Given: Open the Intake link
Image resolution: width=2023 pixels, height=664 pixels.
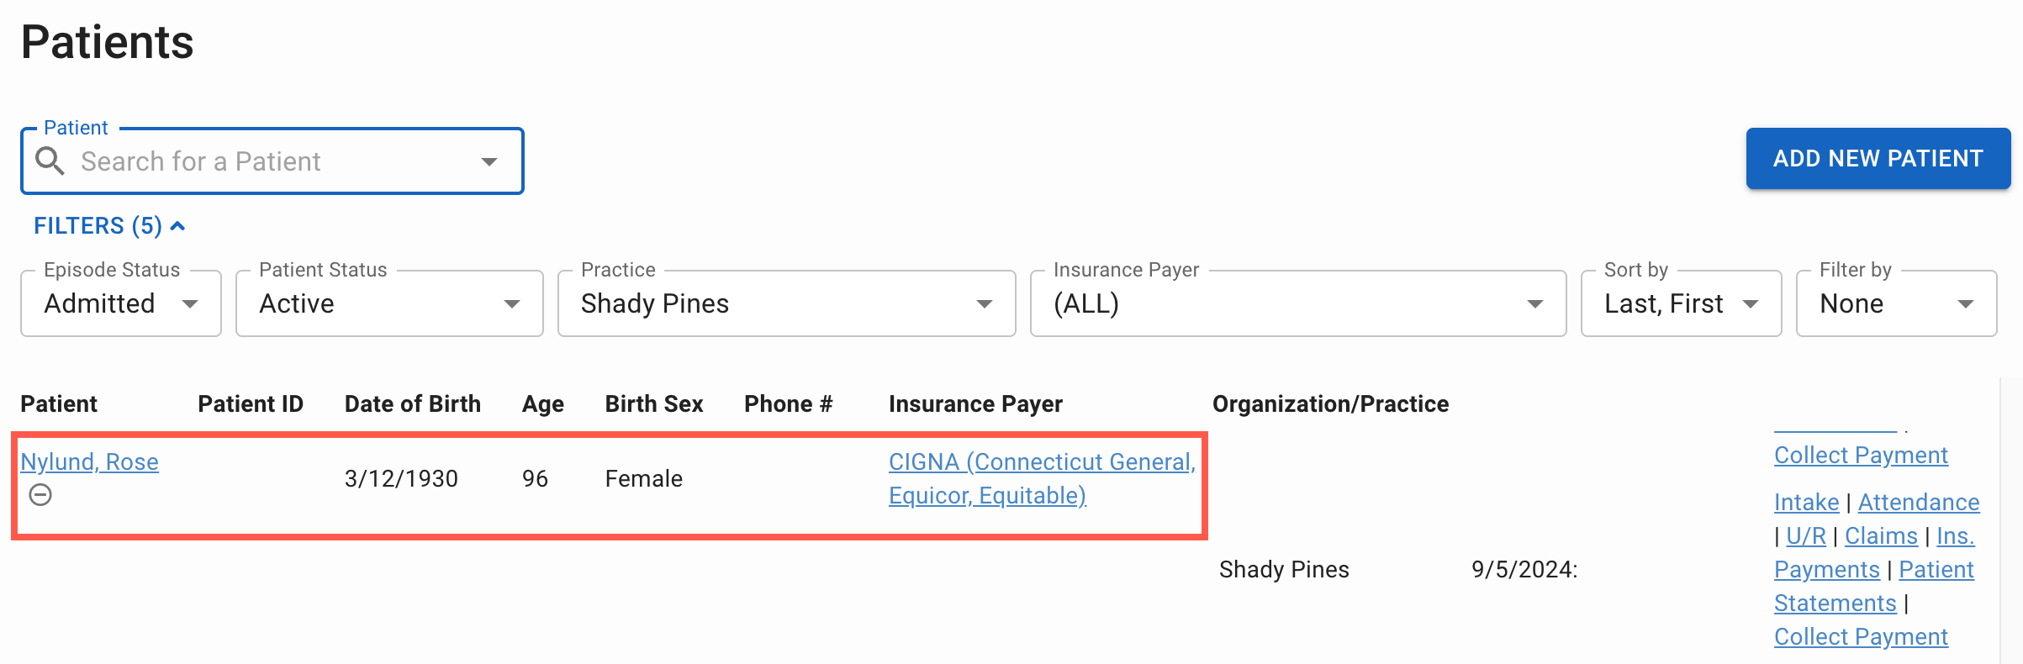Looking at the screenshot, I should 1806,502.
